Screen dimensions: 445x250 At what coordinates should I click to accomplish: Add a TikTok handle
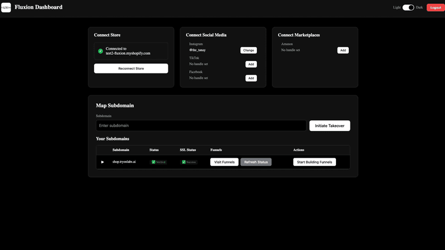pos(251,64)
